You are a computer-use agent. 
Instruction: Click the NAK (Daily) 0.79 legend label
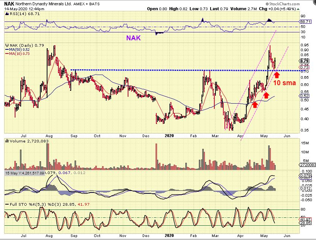coord(27,45)
